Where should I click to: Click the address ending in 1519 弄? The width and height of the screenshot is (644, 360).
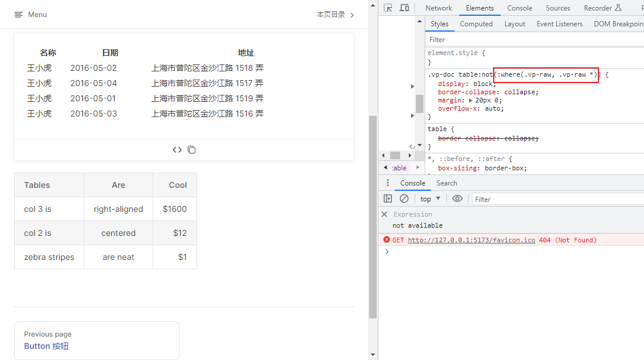click(x=208, y=98)
